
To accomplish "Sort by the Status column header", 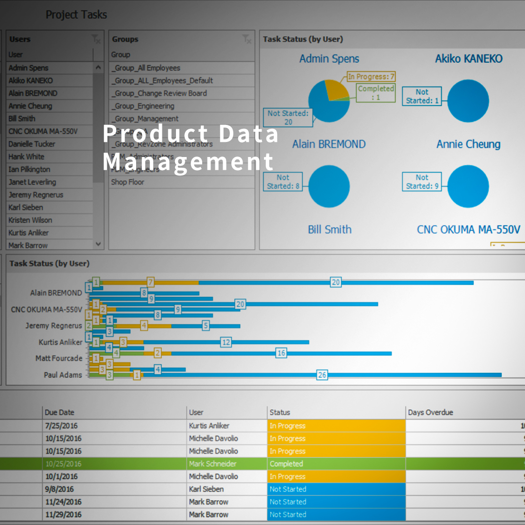I will click(280, 412).
